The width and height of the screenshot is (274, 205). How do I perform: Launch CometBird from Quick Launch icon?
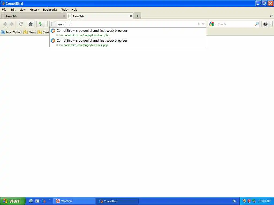click(44, 201)
